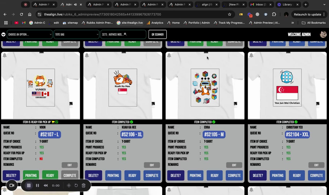The width and height of the screenshot is (329, 195).
Task: Click the bell icon on Christian Yeo's card
Action: click(251, 55)
